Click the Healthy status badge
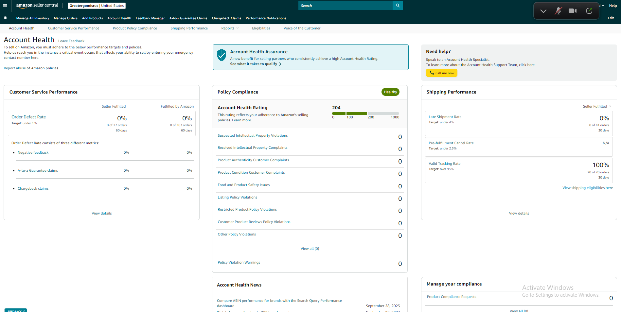621x312 pixels. coord(390,92)
